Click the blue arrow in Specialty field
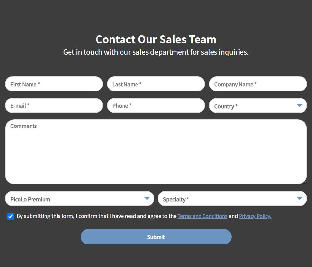The height and width of the screenshot is (267, 312). pyautogui.click(x=300, y=198)
